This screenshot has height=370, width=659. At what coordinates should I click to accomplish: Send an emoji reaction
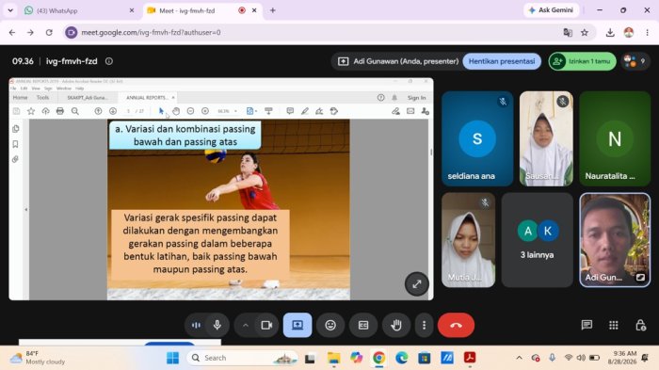(x=330, y=325)
